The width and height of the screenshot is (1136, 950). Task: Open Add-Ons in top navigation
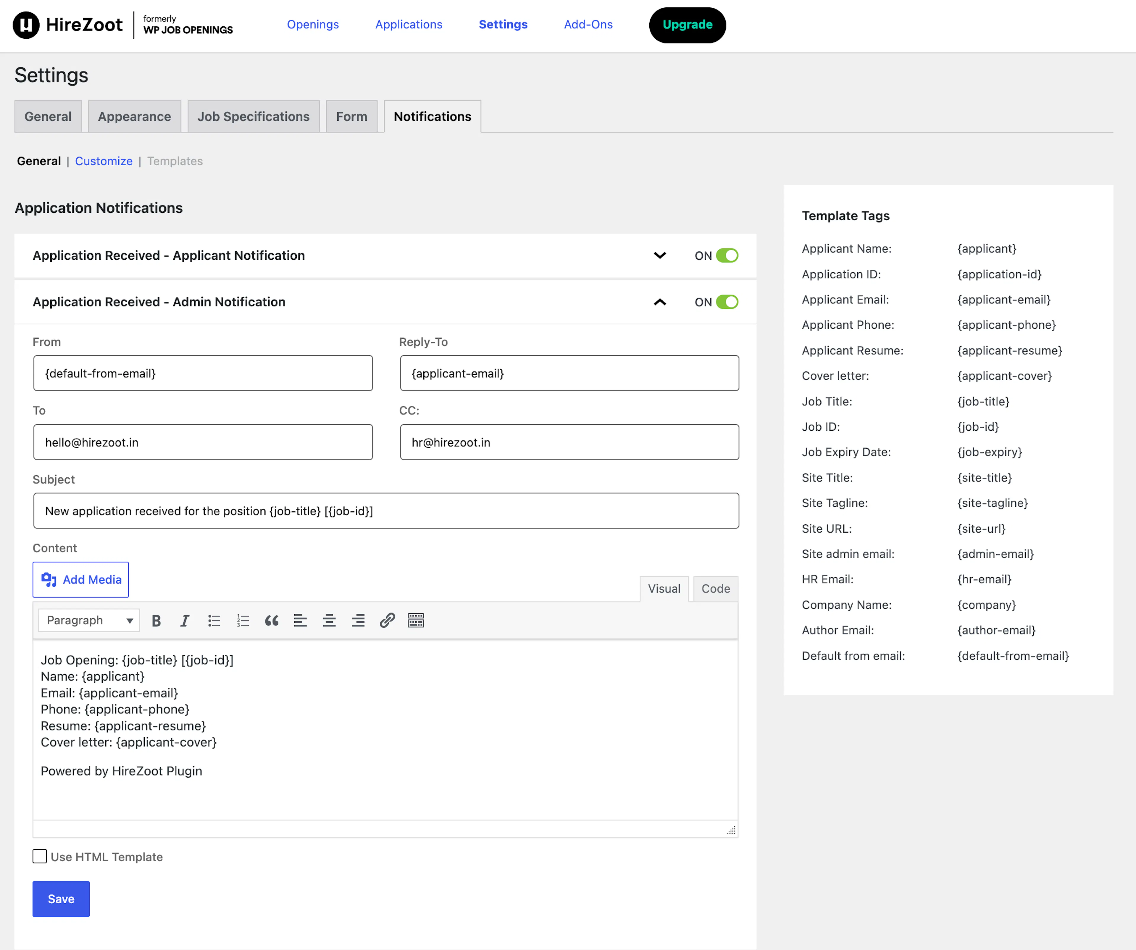(588, 24)
